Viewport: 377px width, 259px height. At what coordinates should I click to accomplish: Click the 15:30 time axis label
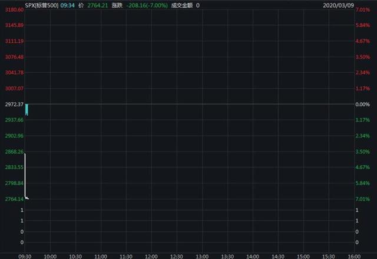[329, 257]
